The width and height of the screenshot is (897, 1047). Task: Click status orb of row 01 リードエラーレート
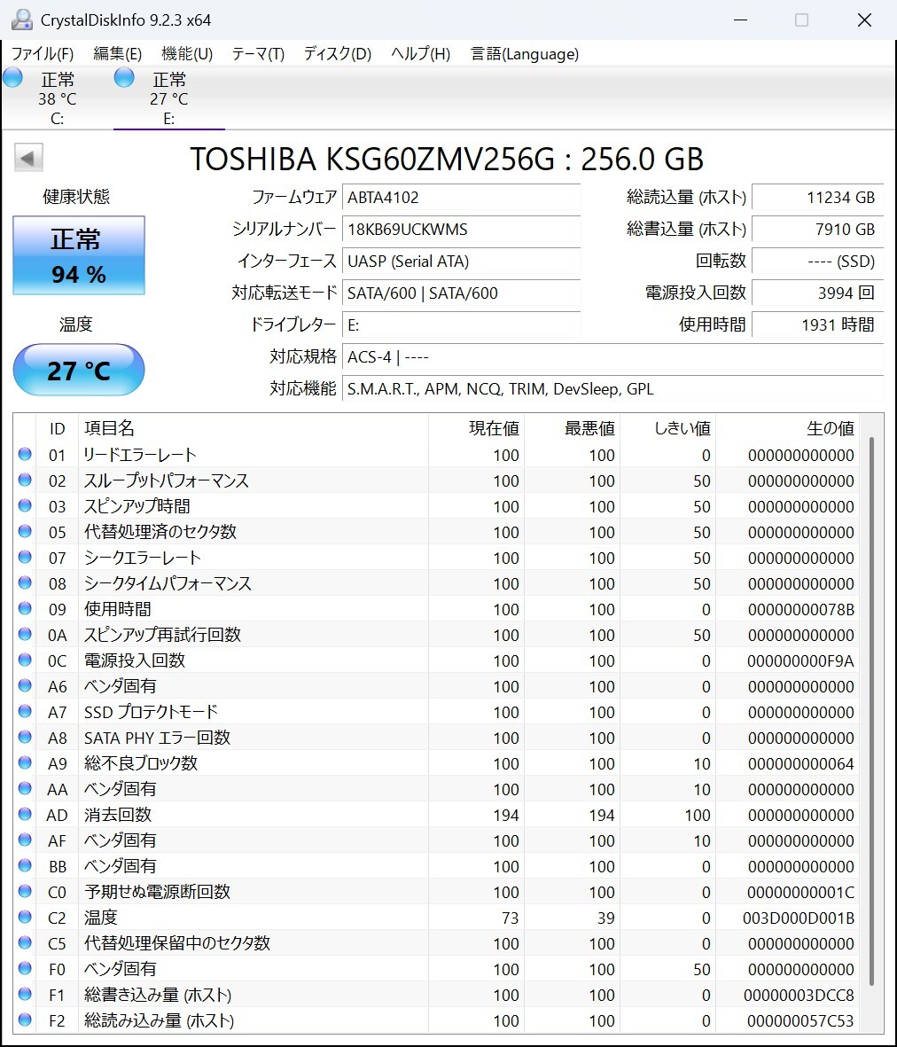coord(26,454)
